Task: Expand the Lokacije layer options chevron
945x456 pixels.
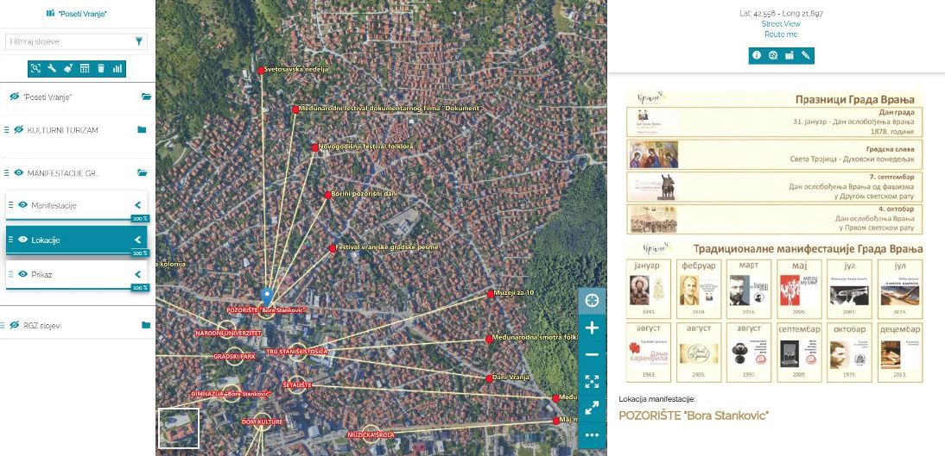Action: [x=137, y=240]
